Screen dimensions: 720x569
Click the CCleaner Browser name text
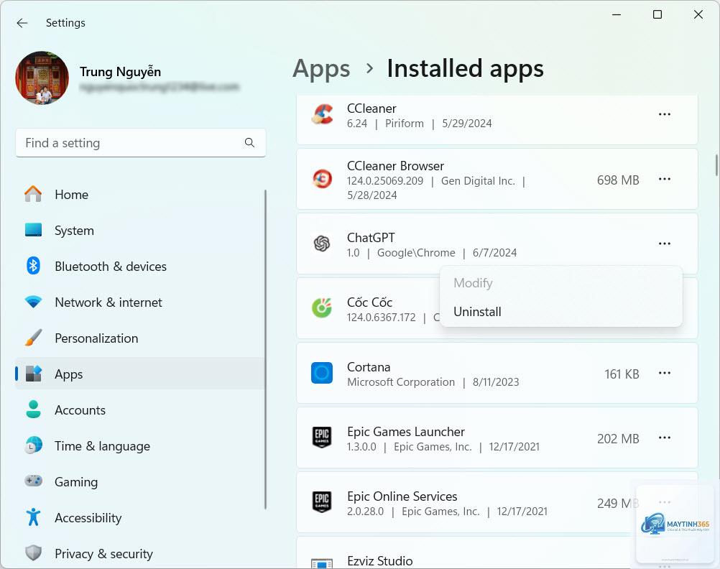pos(395,166)
